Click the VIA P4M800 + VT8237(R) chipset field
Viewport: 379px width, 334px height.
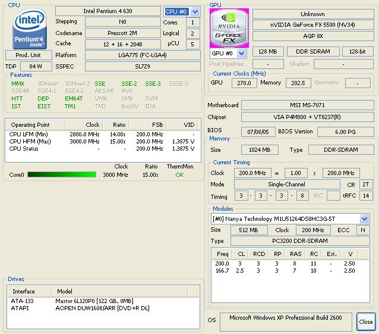tap(308, 117)
